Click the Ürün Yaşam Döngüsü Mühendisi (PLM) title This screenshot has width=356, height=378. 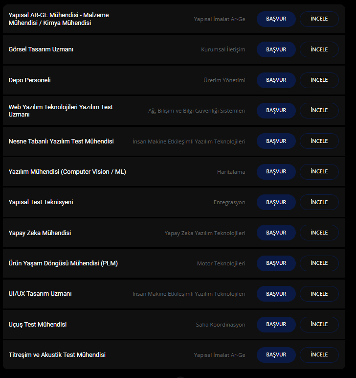pyautogui.click(x=63, y=263)
